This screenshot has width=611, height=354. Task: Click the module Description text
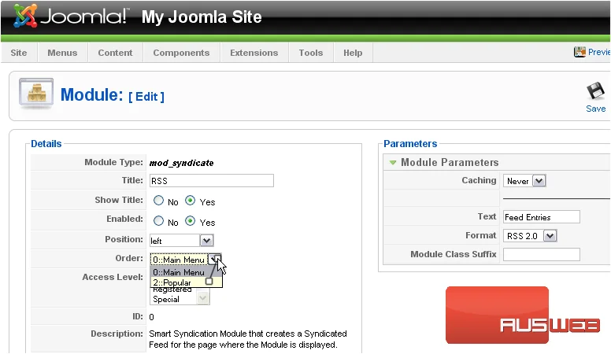click(x=248, y=339)
